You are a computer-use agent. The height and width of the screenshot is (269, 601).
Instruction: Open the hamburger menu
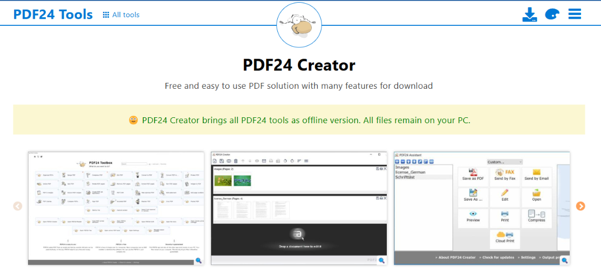pyautogui.click(x=575, y=14)
